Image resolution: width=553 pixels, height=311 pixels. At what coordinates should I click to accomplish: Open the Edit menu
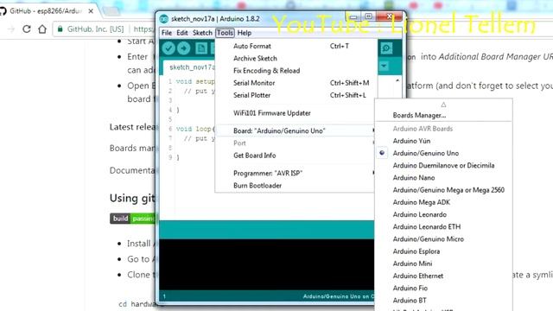point(182,33)
